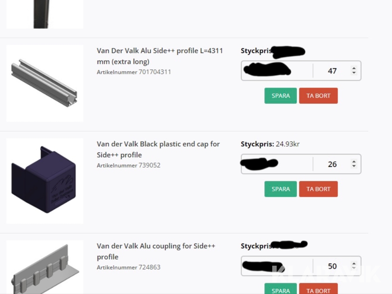Decrease quantity for Alu coupling
Screen dimensions: 392x294
[x=354, y=268]
